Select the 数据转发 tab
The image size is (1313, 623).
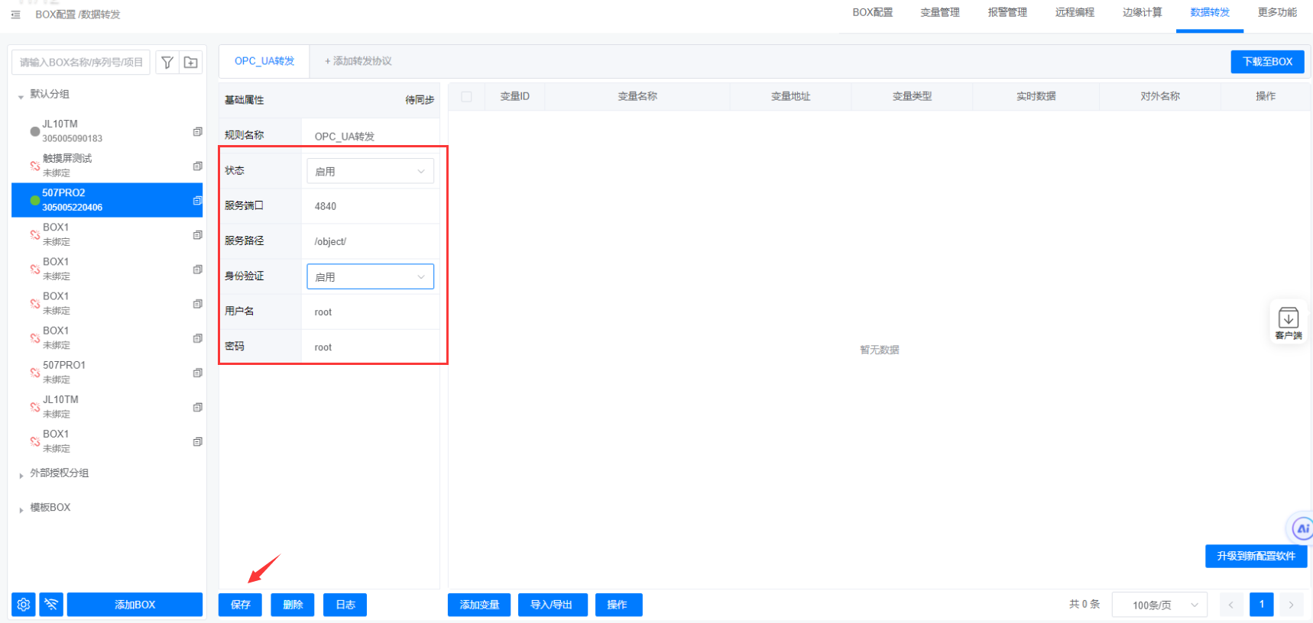[x=1210, y=13]
